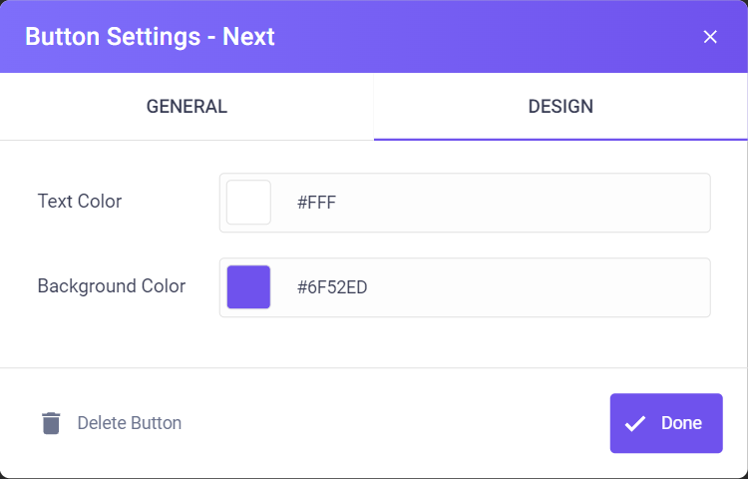Viewport: 748px width, 479px height.
Task: Click the checkmark icon inside Done
Action: point(635,423)
